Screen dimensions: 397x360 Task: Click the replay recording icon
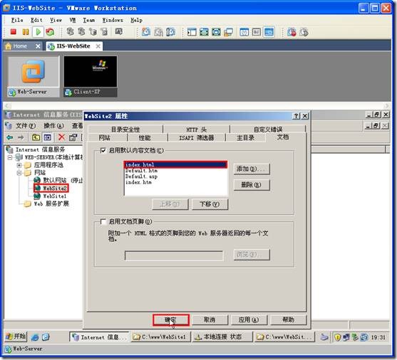pos(304,32)
